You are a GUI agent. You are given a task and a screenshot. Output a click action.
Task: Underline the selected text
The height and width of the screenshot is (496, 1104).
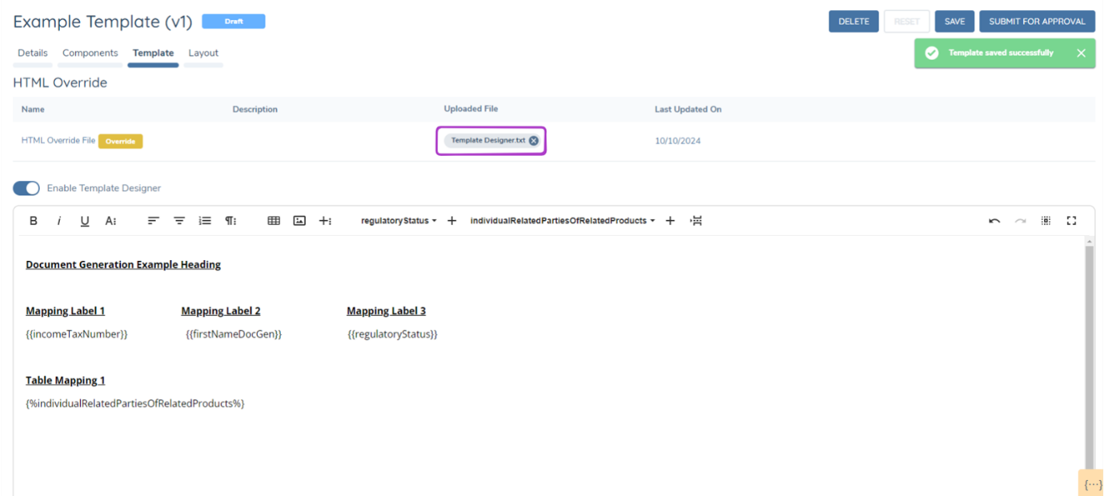pyautogui.click(x=85, y=221)
